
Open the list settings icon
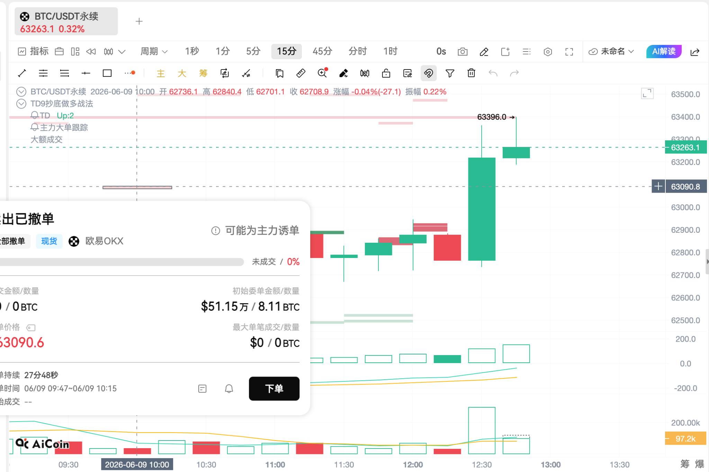[x=527, y=52]
